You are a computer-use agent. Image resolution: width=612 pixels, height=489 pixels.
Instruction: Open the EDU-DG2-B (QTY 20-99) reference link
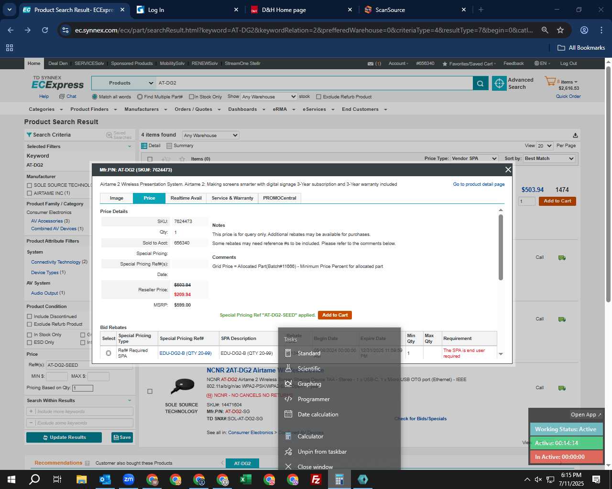[186, 353]
